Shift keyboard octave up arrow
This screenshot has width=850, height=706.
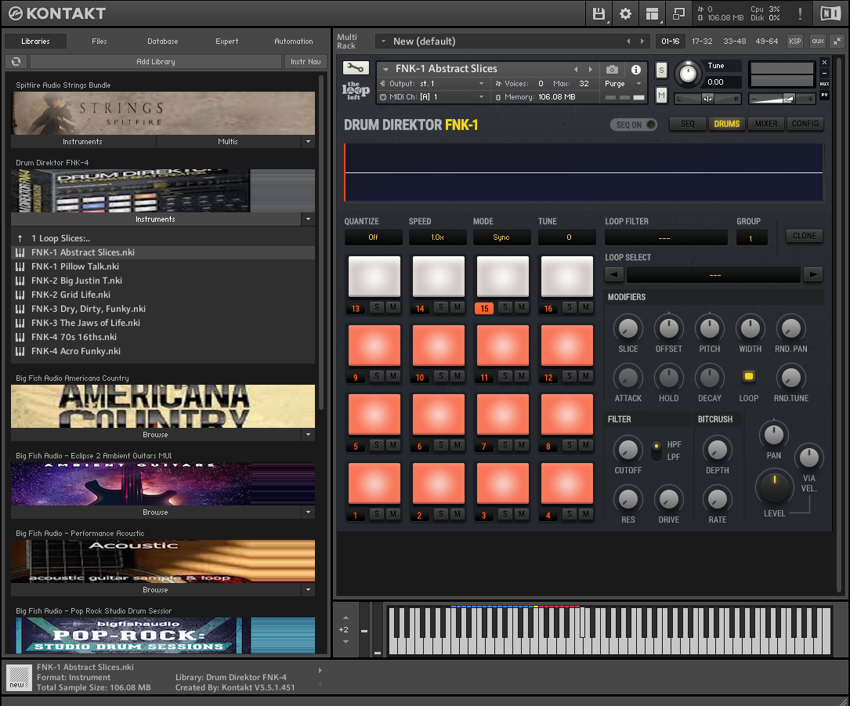click(345, 617)
